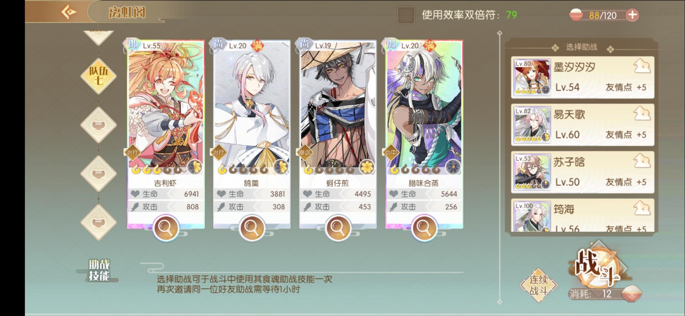Screen dimensions: 685x316
Task: Choose 苏子晗 as assist helper
Action: pyautogui.click(x=583, y=172)
